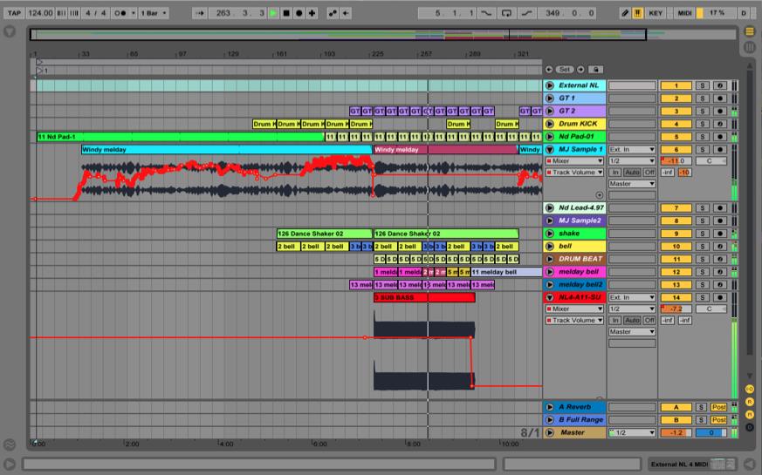Click the 124.00 tempo field
This screenshot has width=762, height=475.
[x=40, y=13]
